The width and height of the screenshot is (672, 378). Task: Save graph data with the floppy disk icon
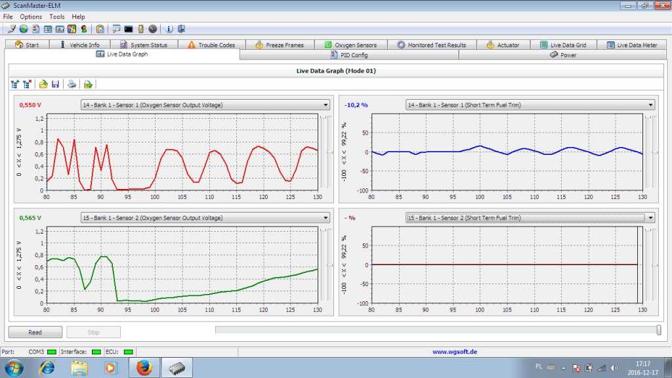[55, 84]
